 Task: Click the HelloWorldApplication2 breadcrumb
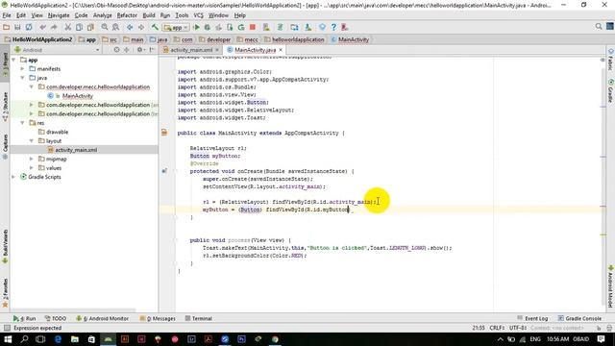pos(38,39)
